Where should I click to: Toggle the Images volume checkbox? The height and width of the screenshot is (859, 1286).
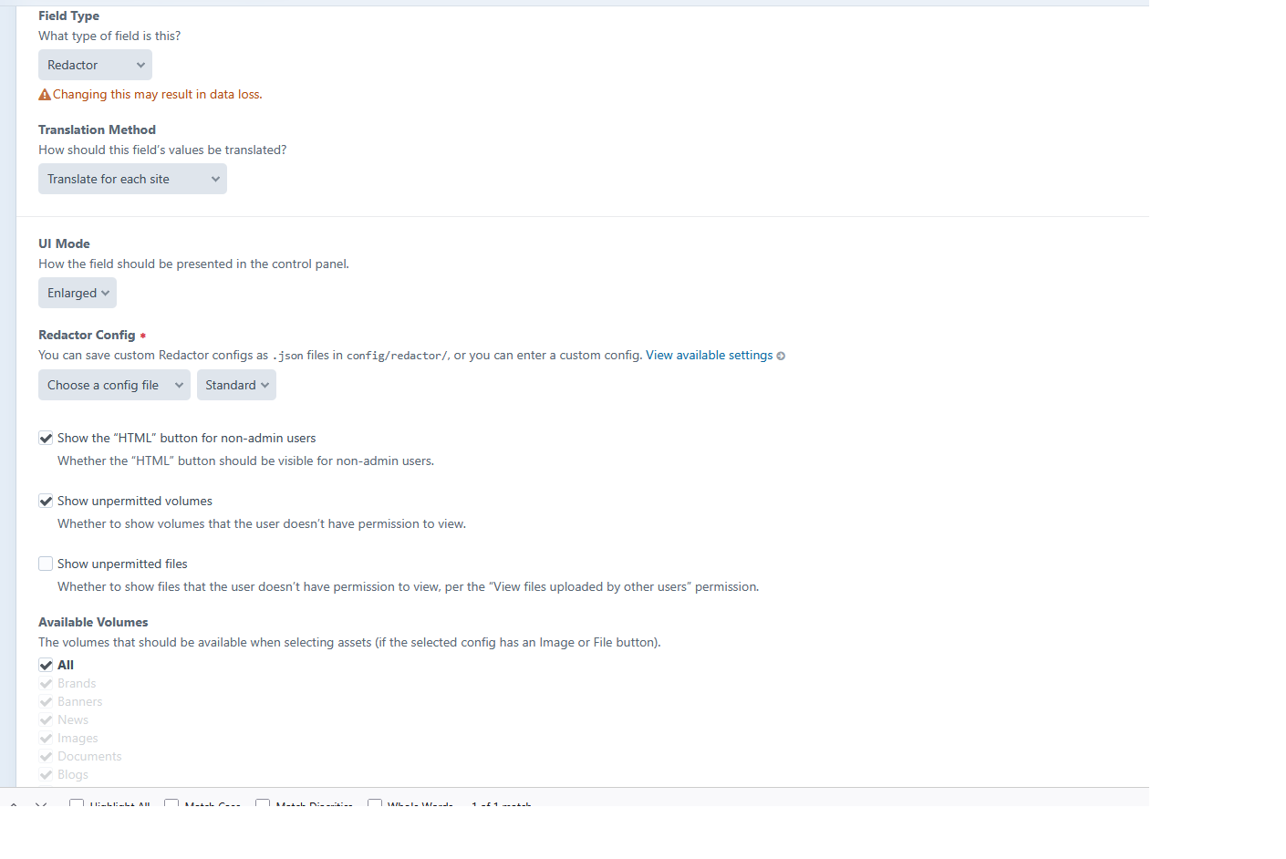pyautogui.click(x=46, y=739)
